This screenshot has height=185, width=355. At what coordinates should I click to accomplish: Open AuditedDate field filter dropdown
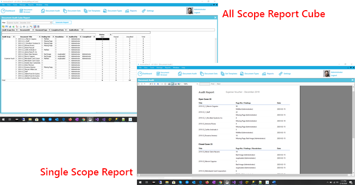(x=82, y=30)
